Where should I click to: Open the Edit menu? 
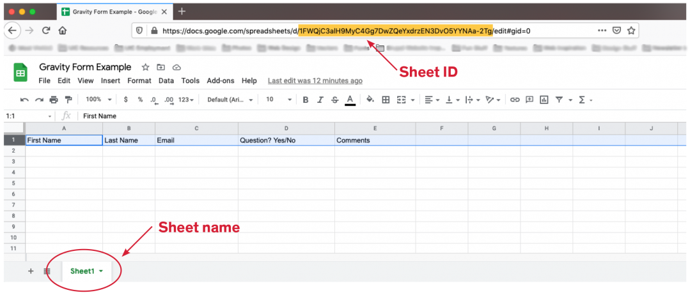point(64,80)
